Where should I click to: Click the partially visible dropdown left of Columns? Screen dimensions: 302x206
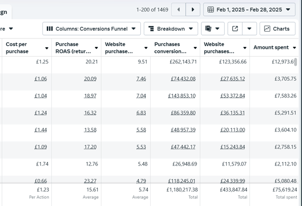7,28
